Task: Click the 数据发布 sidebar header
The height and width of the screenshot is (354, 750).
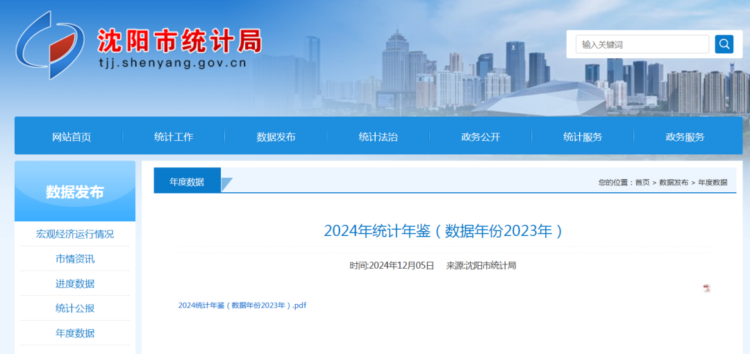Action: click(75, 192)
